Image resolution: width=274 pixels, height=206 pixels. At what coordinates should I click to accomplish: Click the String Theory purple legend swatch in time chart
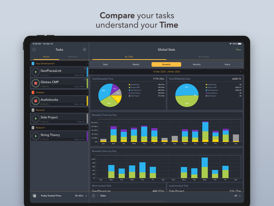coord(130,93)
